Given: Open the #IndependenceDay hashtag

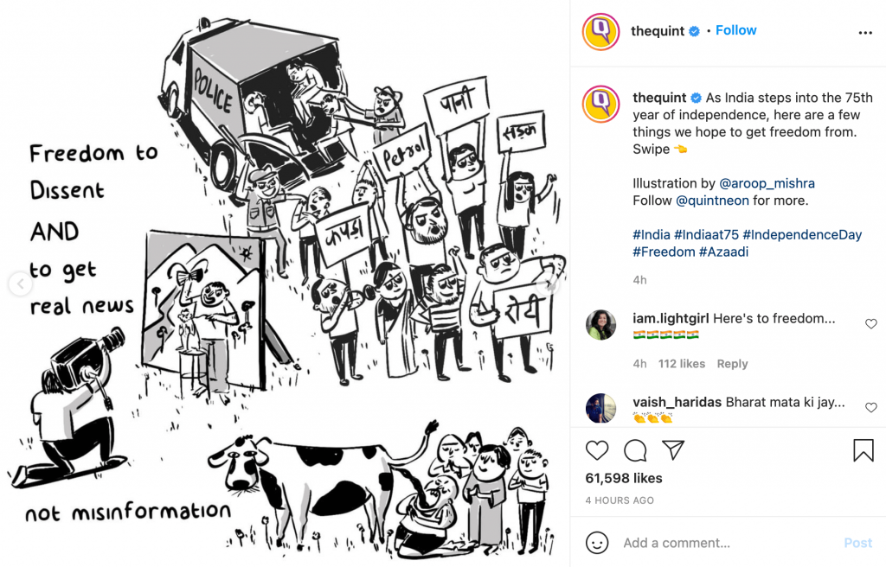Looking at the screenshot, I should 802,234.
